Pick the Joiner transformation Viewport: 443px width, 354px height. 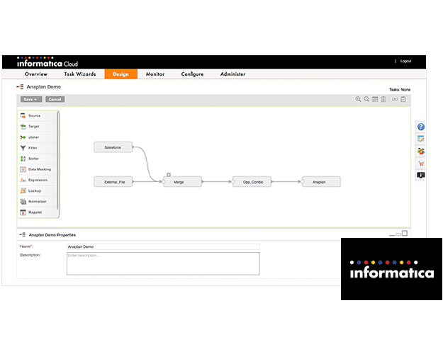(x=38, y=137)
